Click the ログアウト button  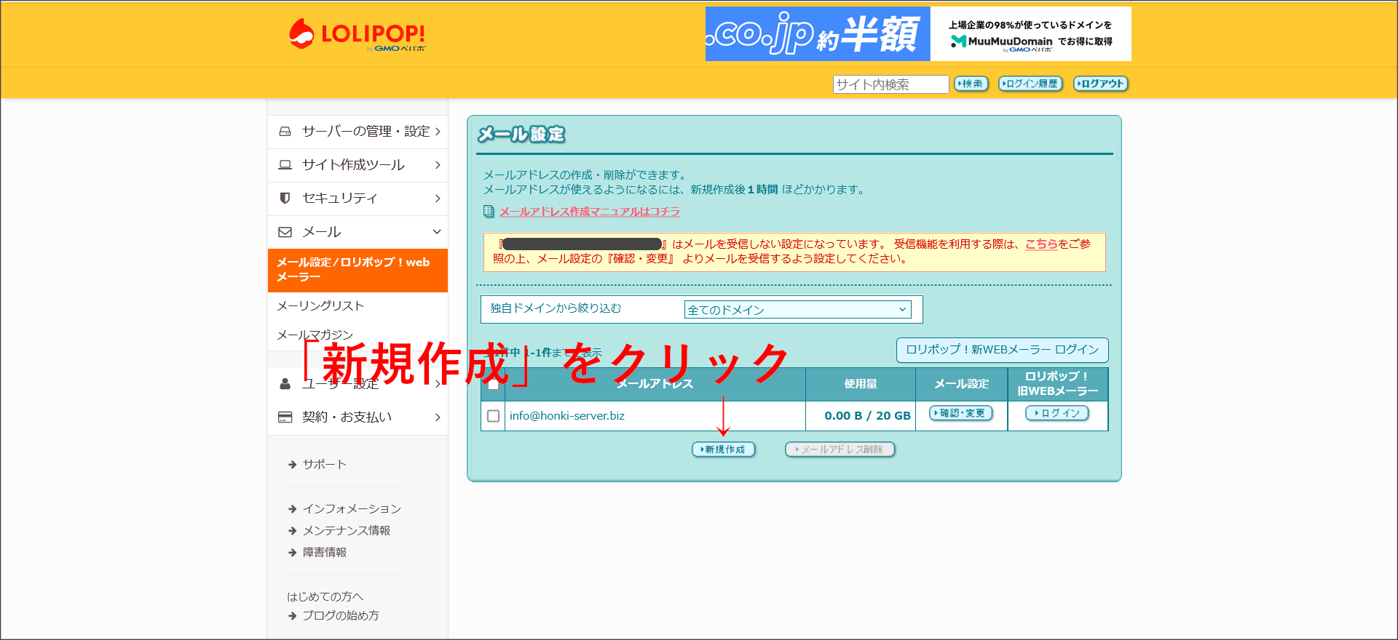pyautogui.click(x=1100, y=84)
